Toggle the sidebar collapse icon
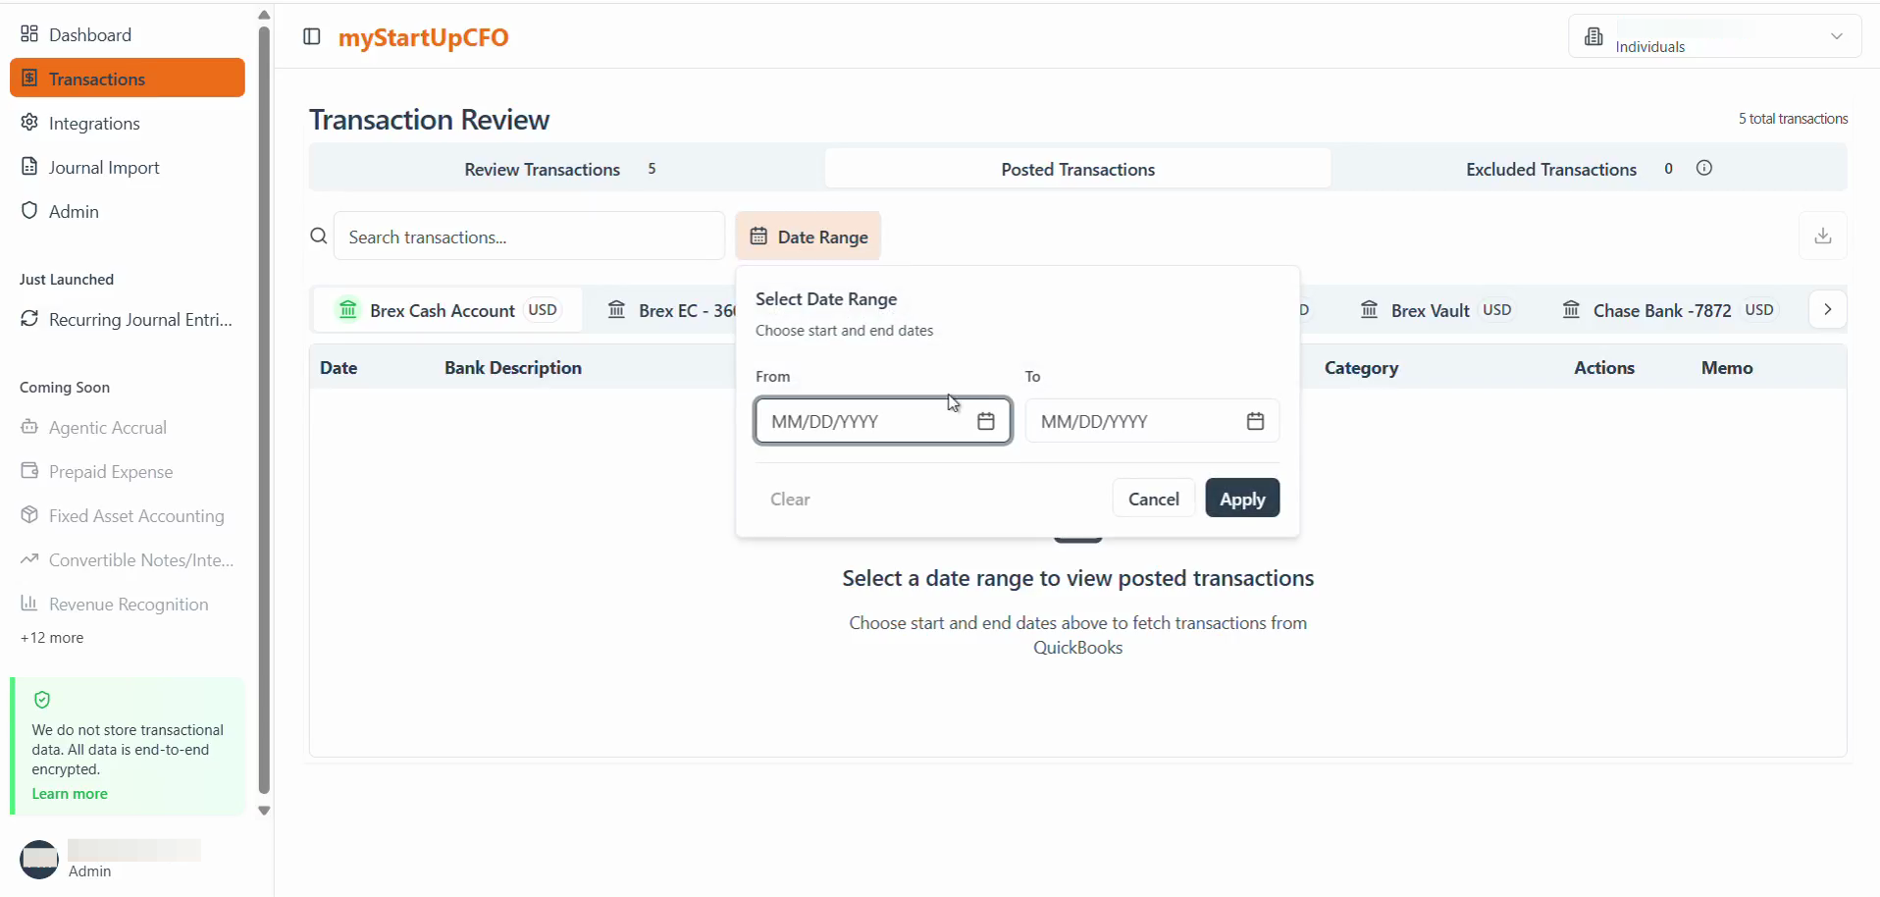This screenshot has width=1880, height=897. tap(312, 37)
